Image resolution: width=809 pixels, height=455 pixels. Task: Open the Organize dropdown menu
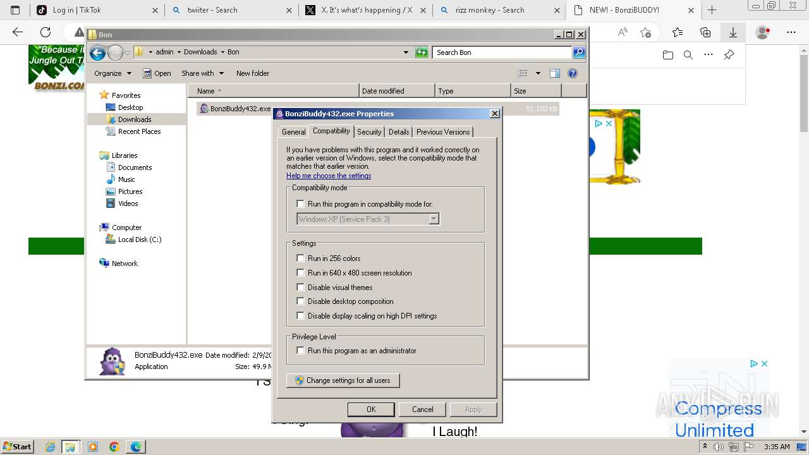113,73
